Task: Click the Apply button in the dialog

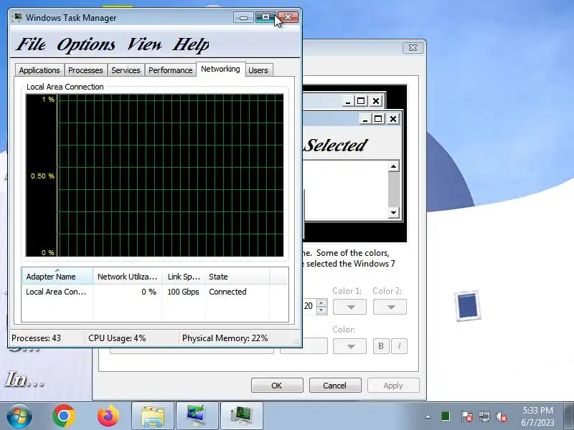Action: click(392, 386)
